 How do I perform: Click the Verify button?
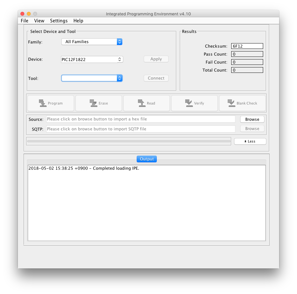tap(194, 103)
